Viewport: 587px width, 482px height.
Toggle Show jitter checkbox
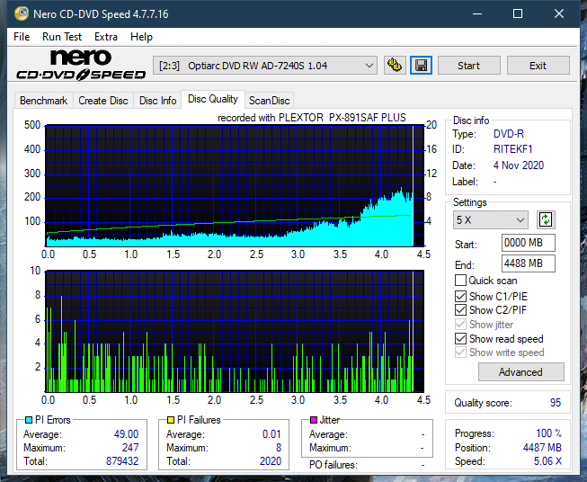[x=460, y=325]
